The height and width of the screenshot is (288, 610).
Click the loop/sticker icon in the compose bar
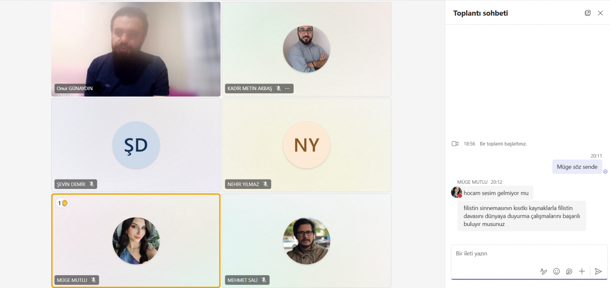coord(569,271)
